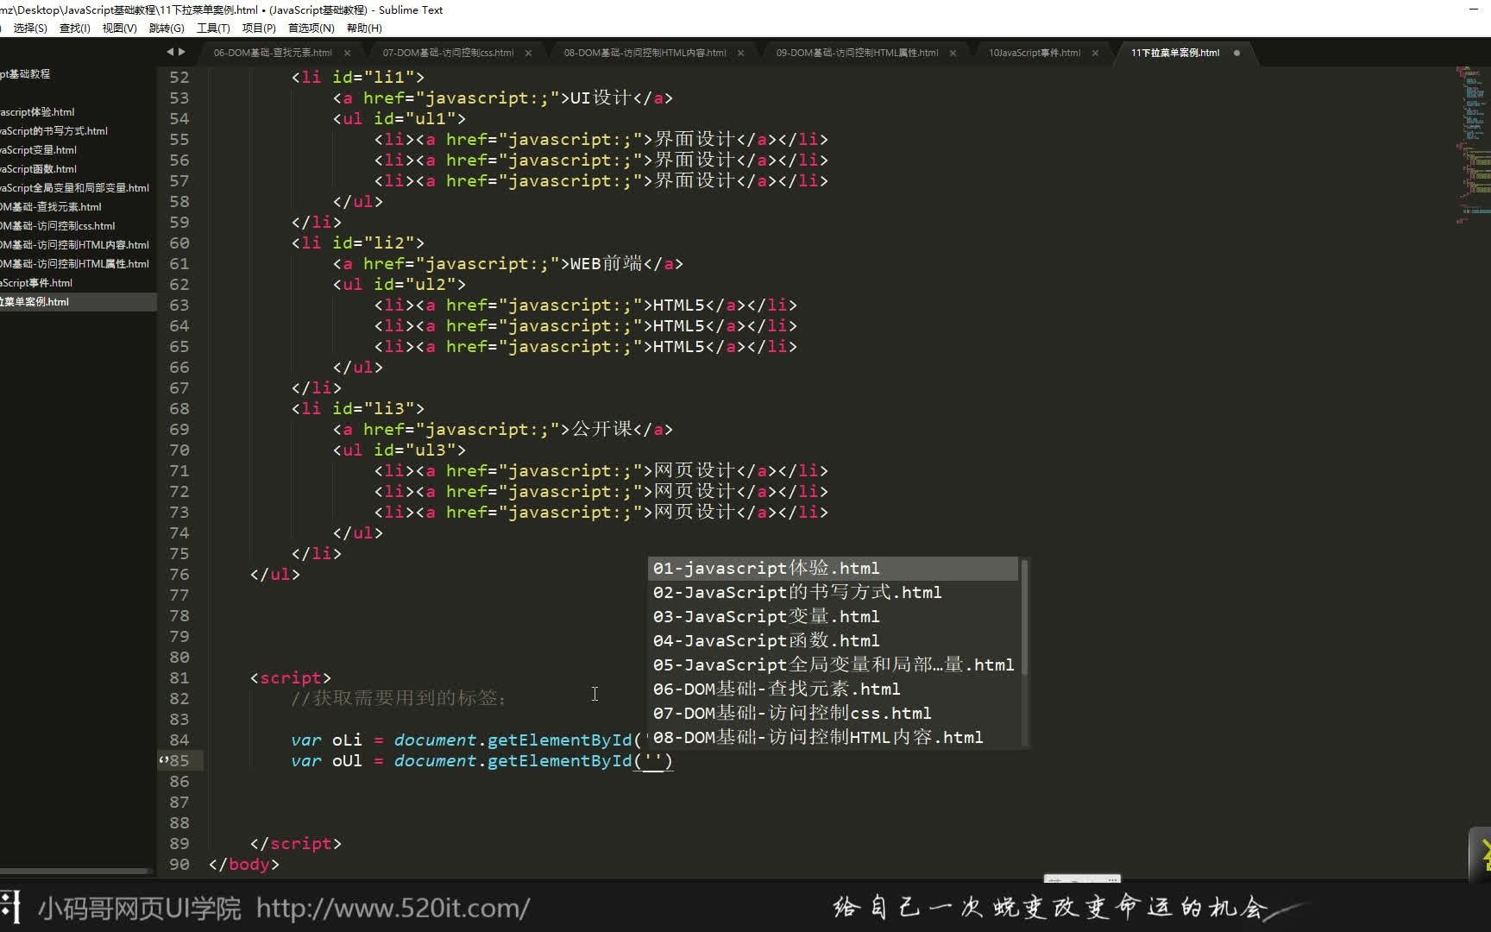Open DOM基础-访问控制css.html in the sidebar
Image resolution: width=1491 pixels, height=932 pixels.
click(x=57, y=226)
